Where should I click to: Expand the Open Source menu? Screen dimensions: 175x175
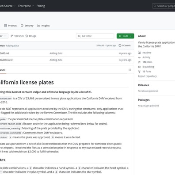(8, 6)
